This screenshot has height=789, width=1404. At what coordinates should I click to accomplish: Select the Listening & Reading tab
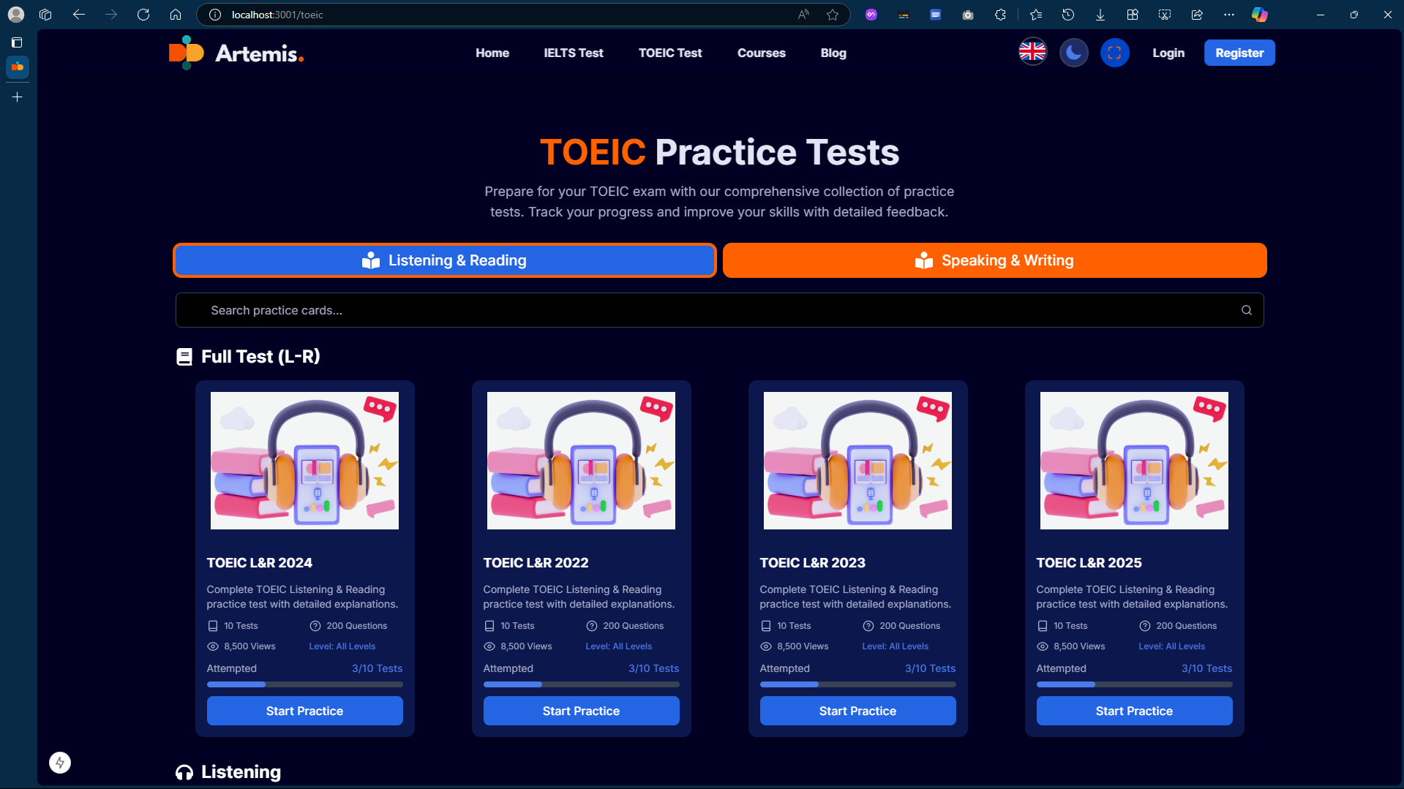445,260
